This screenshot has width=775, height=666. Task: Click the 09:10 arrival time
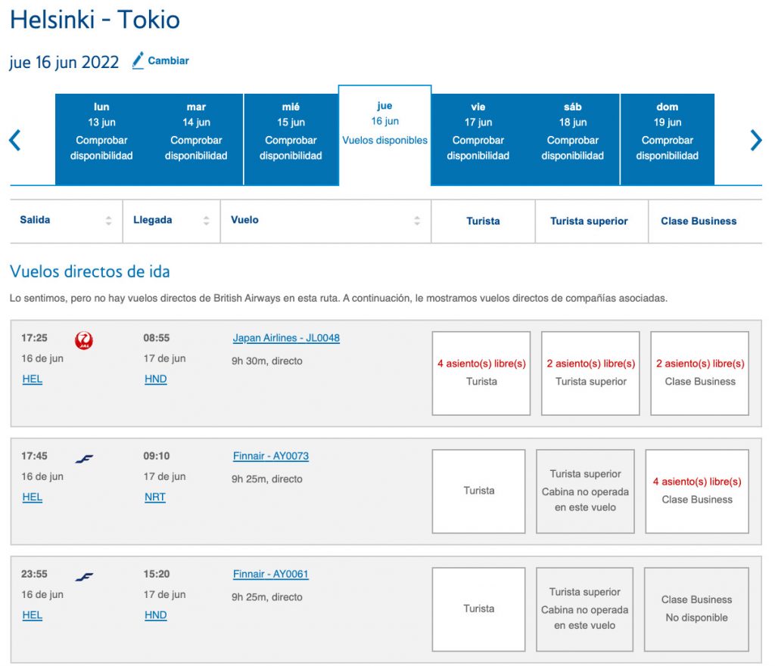click(157, 456)
